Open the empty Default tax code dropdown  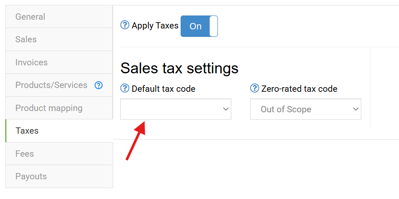[x=176, y=109]
